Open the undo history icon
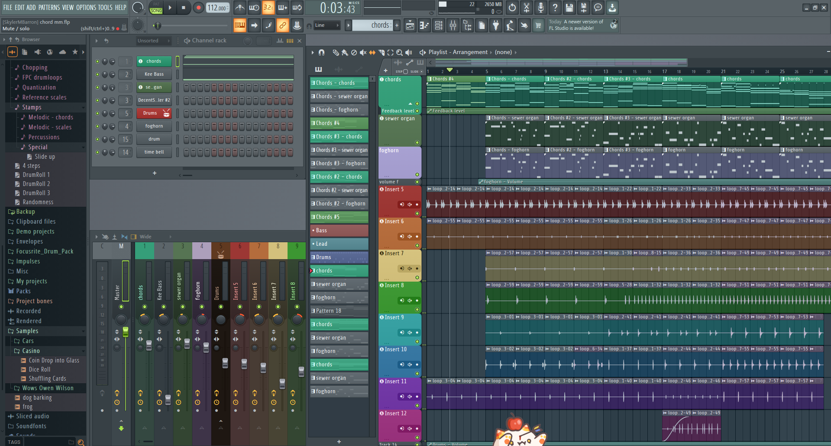This screenshot has height=446, width=831. (x=512, y=7)
